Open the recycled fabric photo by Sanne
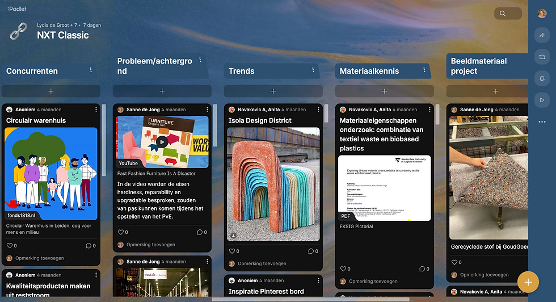This screenshot has width=556, height=302. [488, 178]
